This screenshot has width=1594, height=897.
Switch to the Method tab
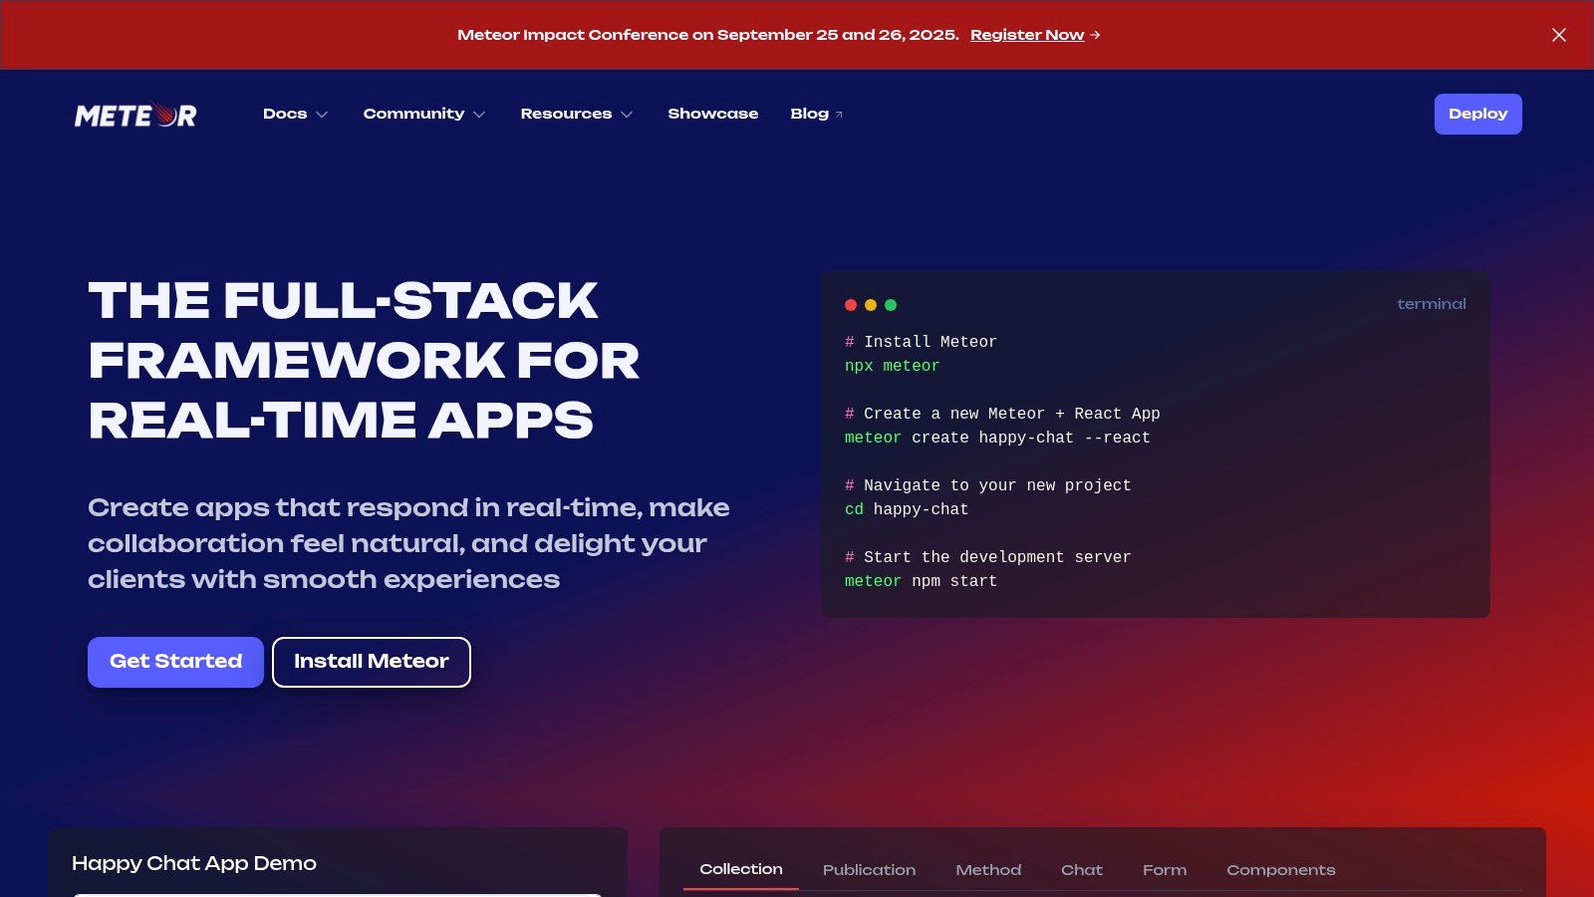coord(988,870)
